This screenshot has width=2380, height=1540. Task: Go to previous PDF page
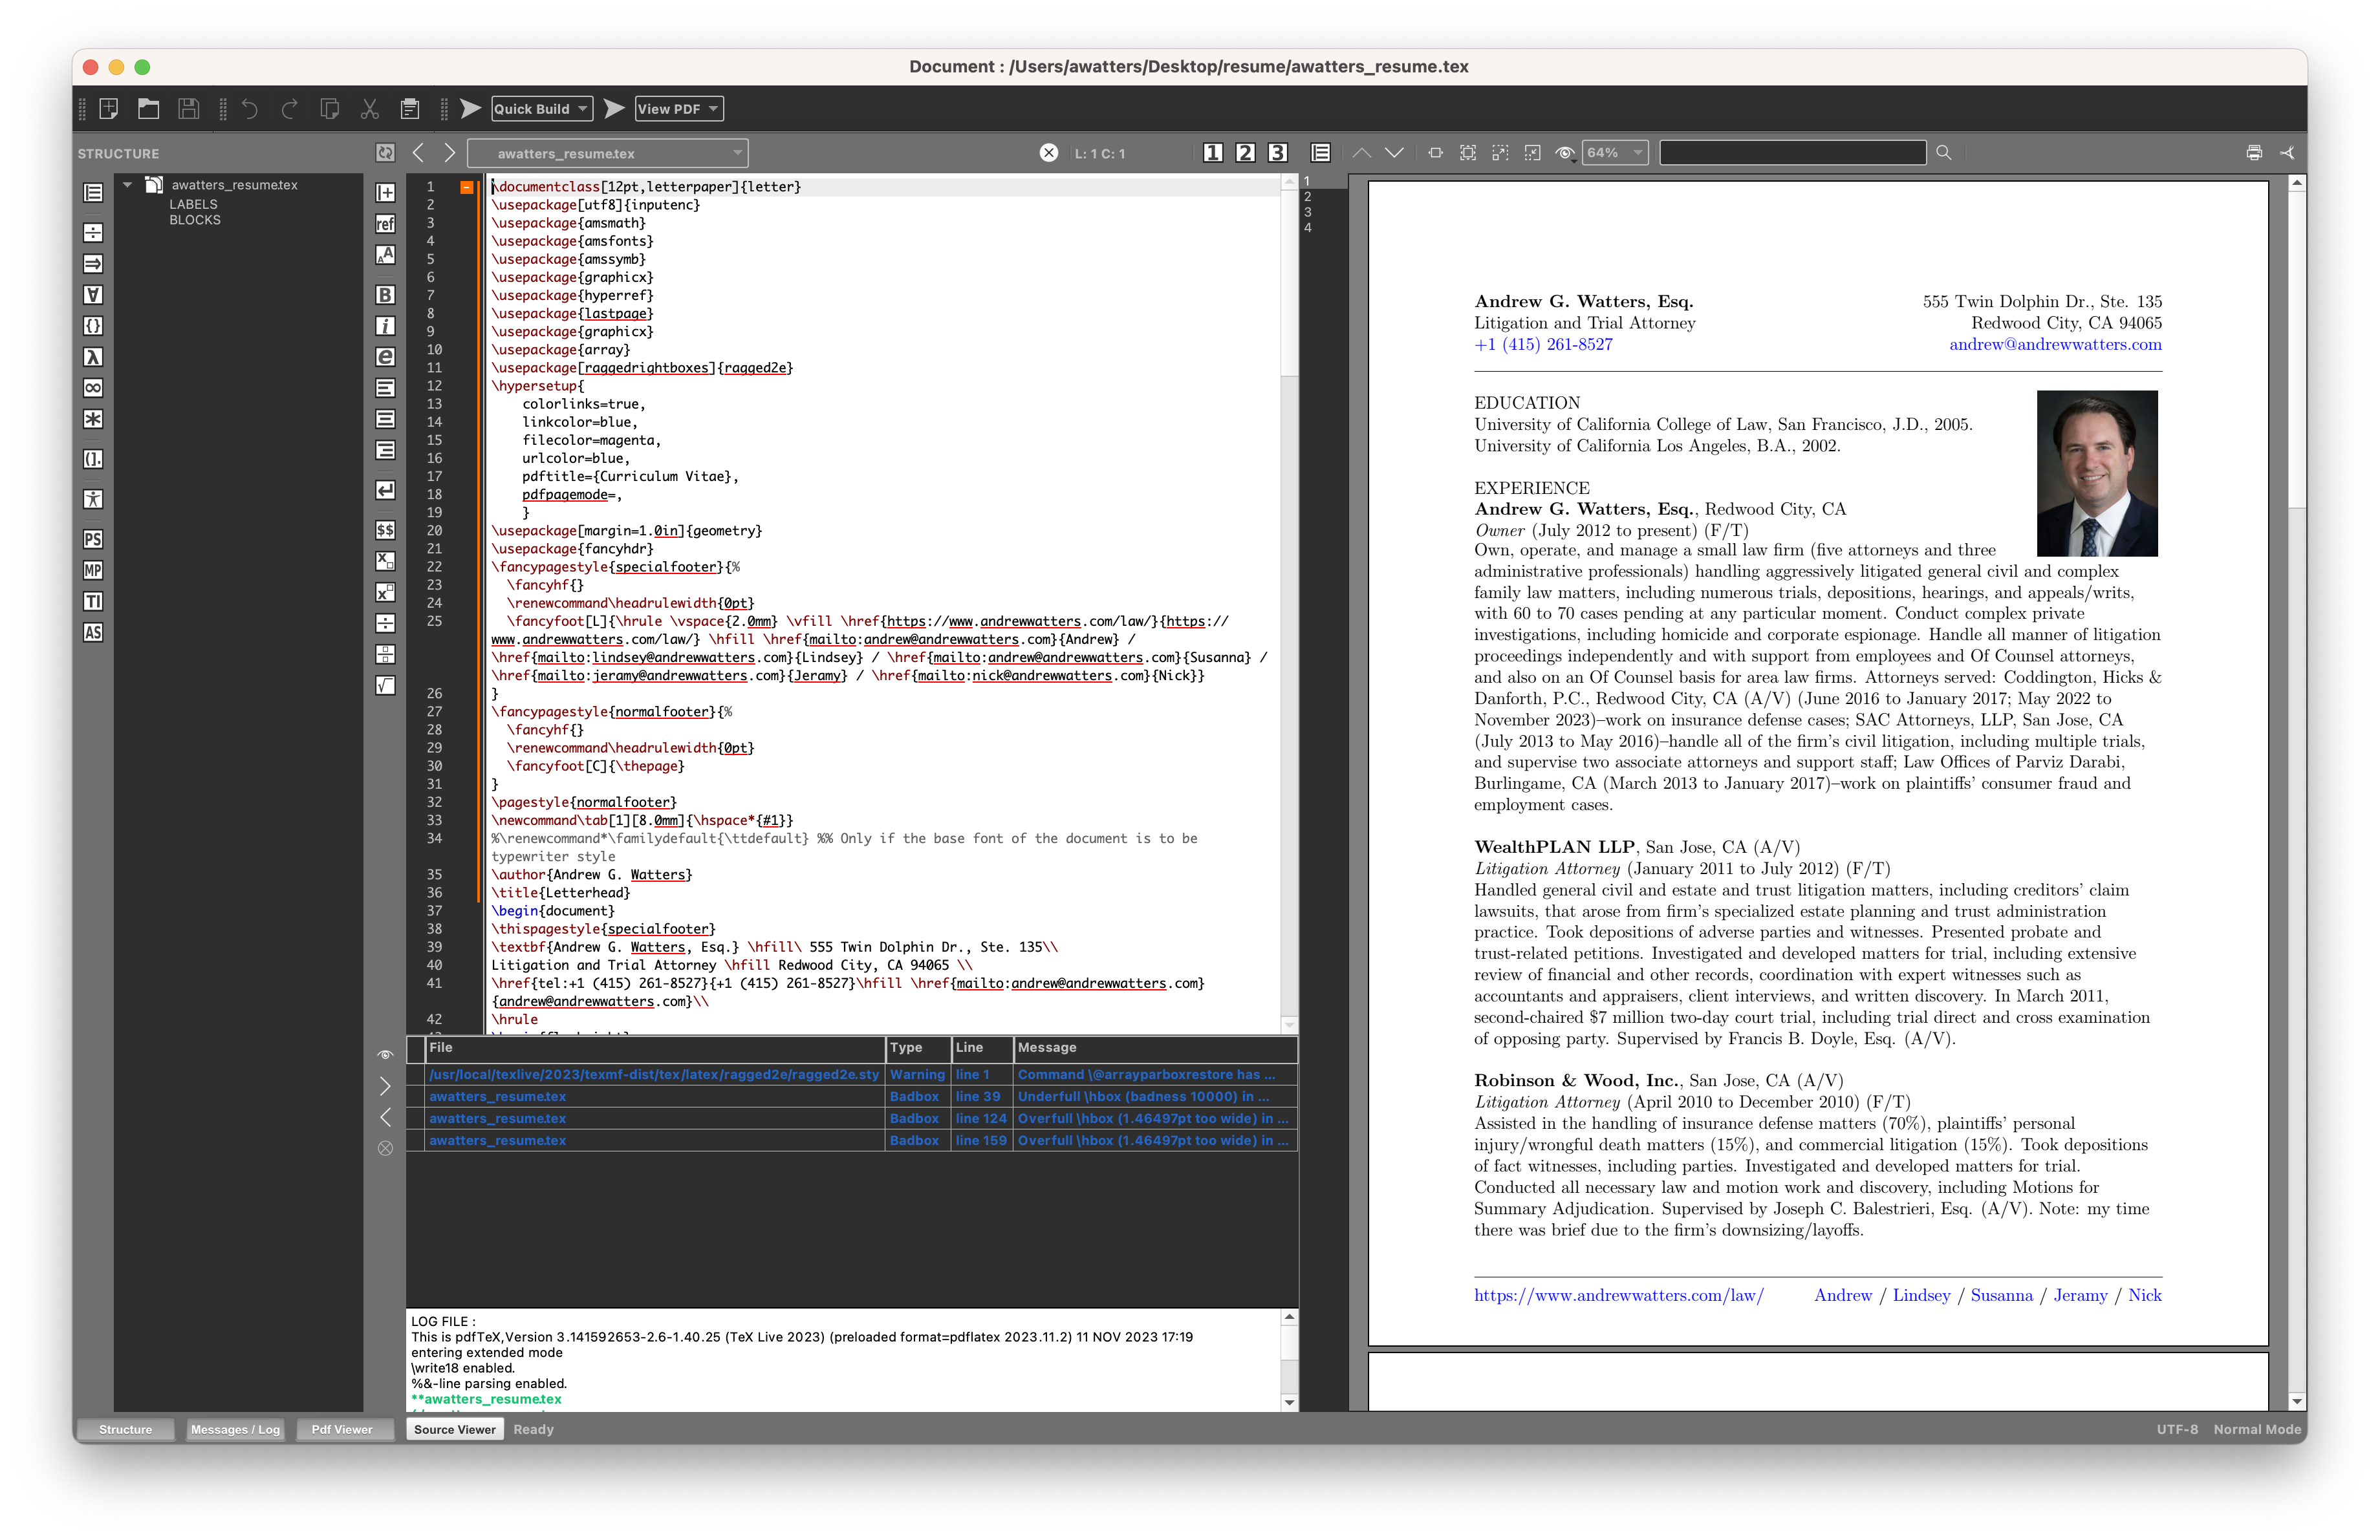pos(1362,153)
